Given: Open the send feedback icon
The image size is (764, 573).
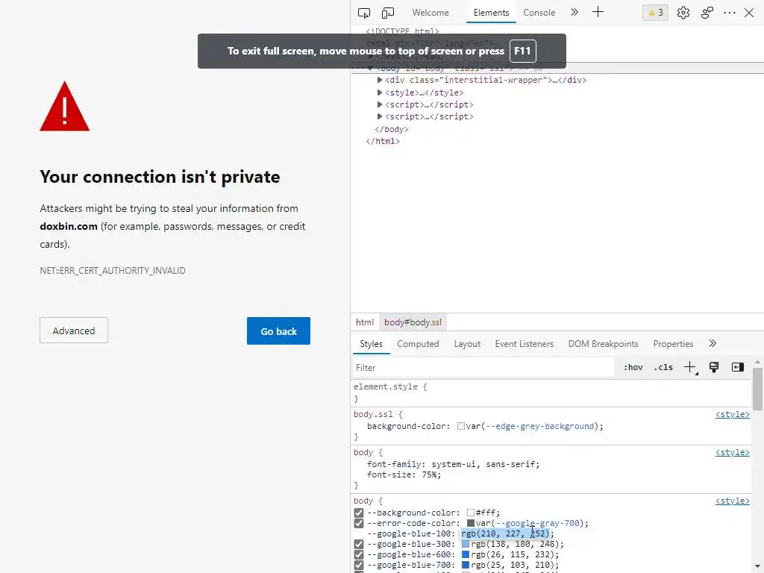Looking at the screenshot, I should click(x=707, y=13).
